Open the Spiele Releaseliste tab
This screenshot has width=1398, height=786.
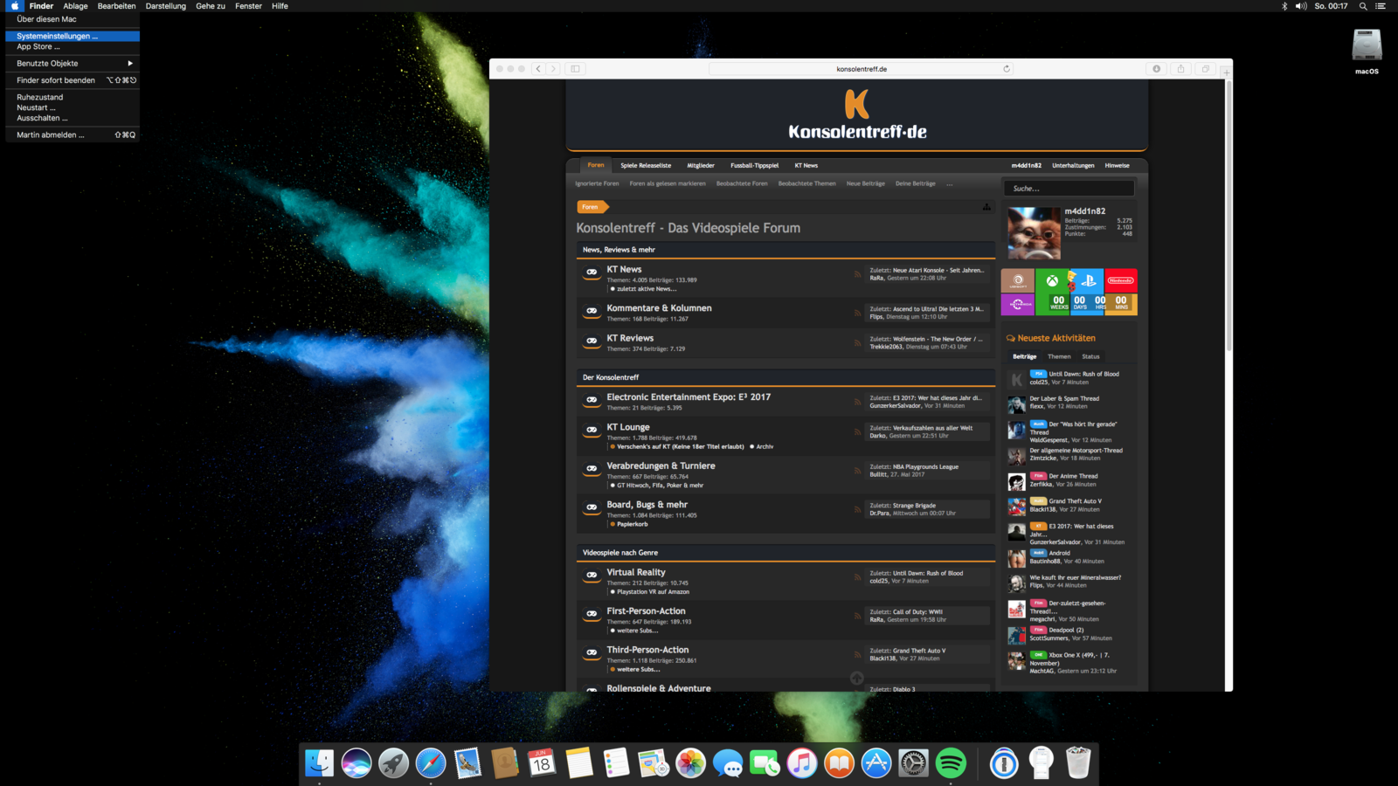(x=646, y=165)
